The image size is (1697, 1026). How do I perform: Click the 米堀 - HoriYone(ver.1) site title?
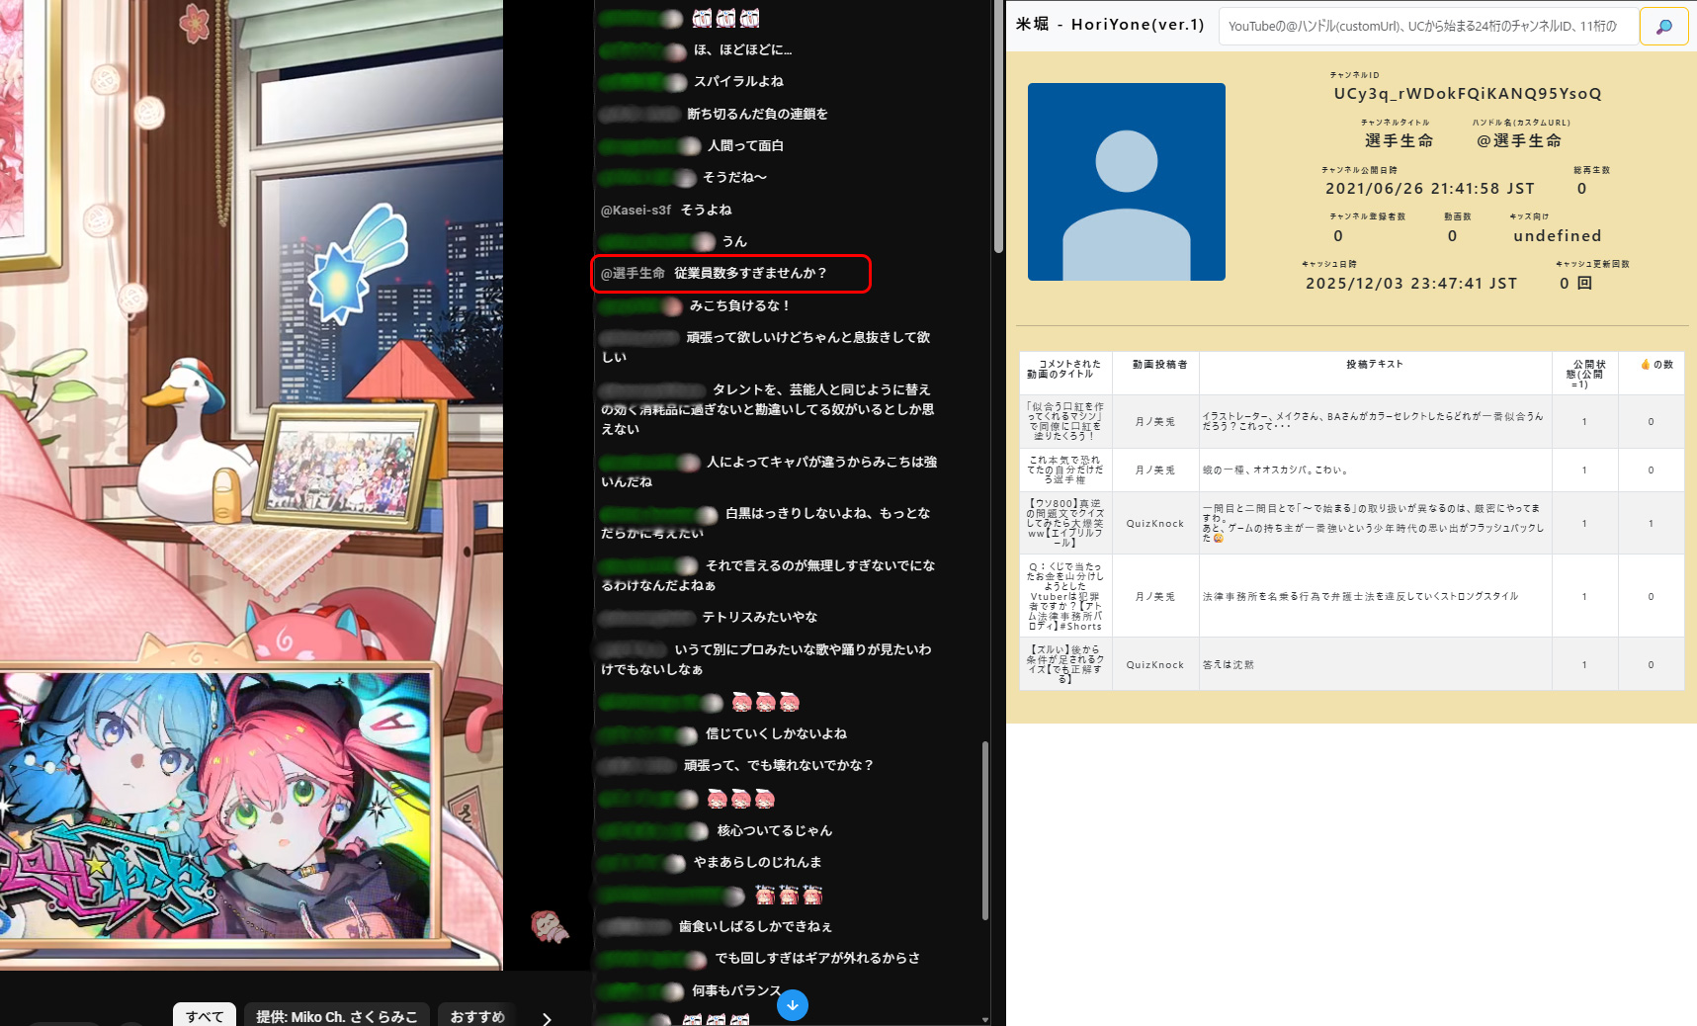pyautogui.click(x=1110, y=25)
